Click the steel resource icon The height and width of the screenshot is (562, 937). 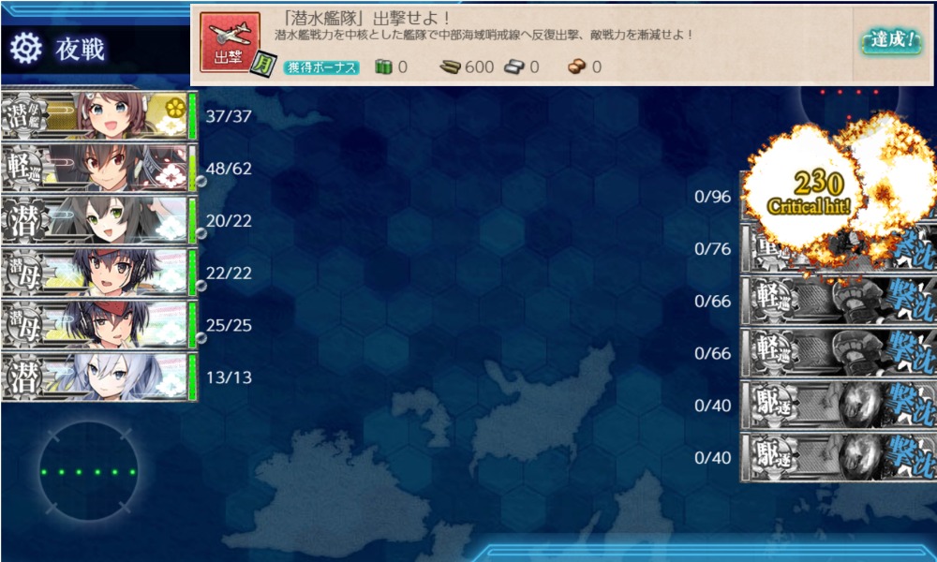click(513, 67)
